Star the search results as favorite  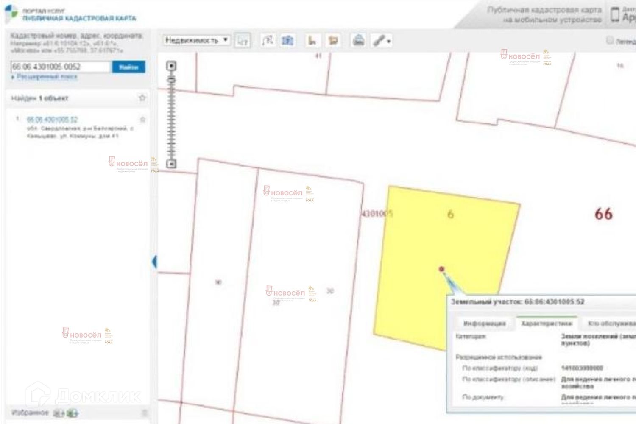pyautogui.click(x=142, y=98)
